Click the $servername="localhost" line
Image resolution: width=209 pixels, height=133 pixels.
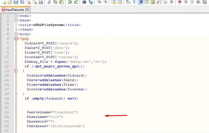(52, 112)
